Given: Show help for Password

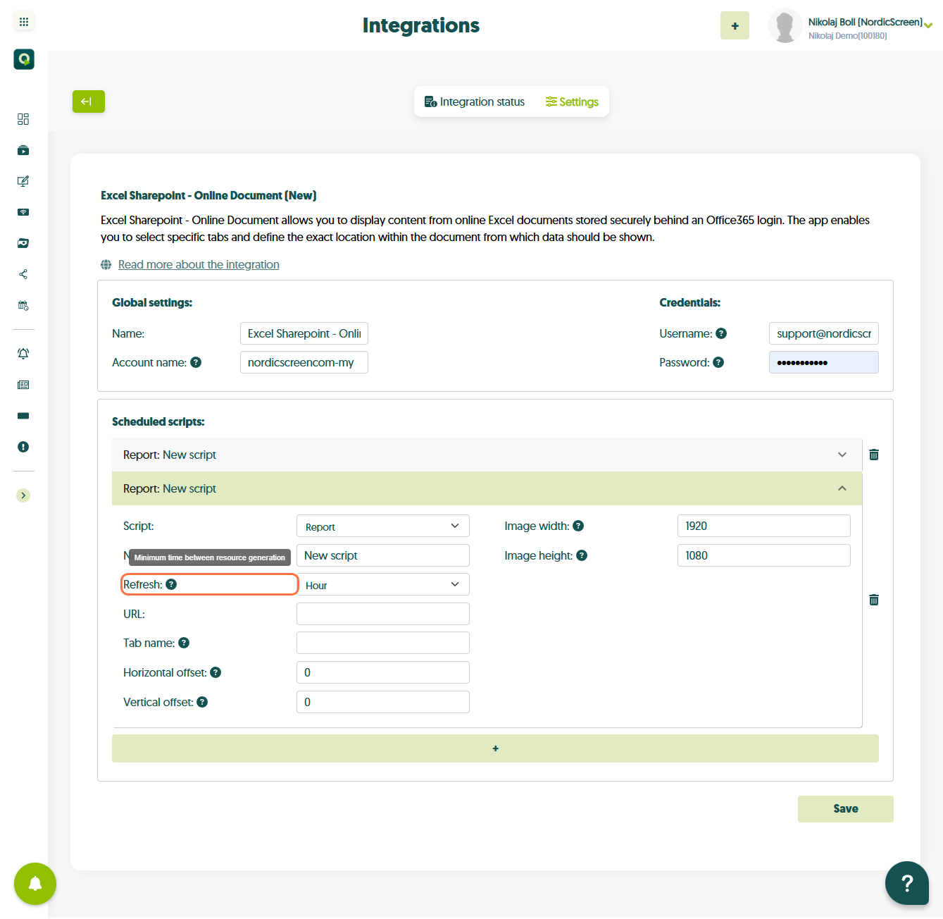Looking at the screenshot, I should click(x=718, y=362).
